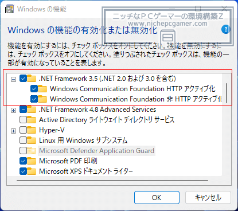238x211 pixels.
Task: Click the キャンセル button
Action: pyautogui.click(x=208, y=198)
